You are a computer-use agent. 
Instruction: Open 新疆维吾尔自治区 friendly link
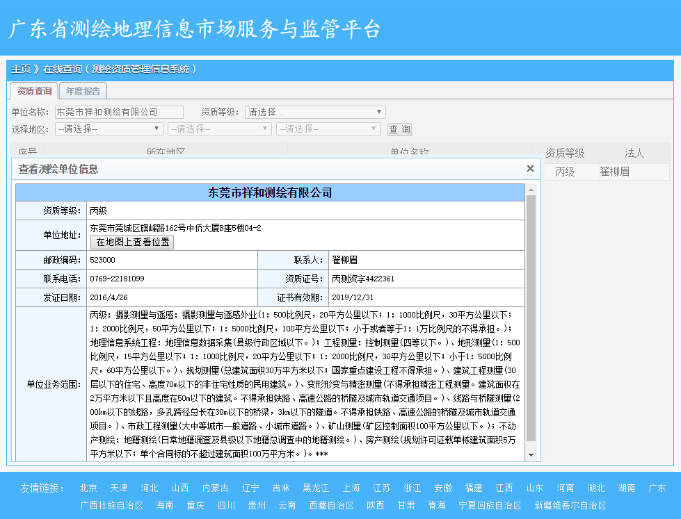click(x=570, y=505)
